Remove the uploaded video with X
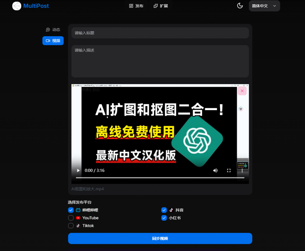The height and width of the screenshot is (251, 305). click(242, 91)
